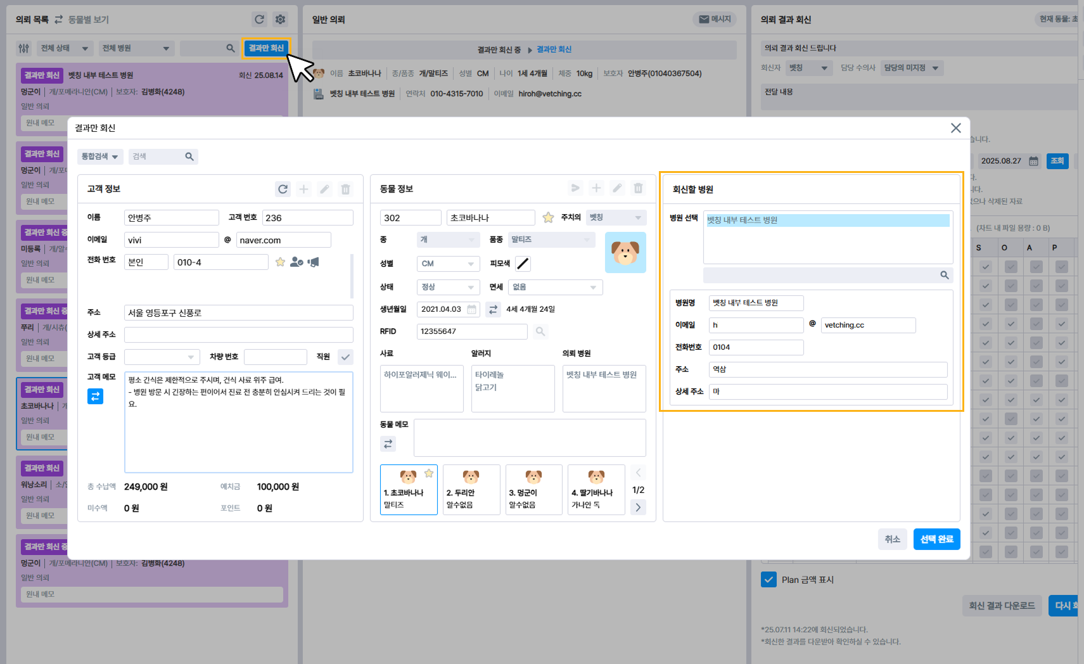
Task: Click the 조회 button beside the date
Action: point(1057,161)
